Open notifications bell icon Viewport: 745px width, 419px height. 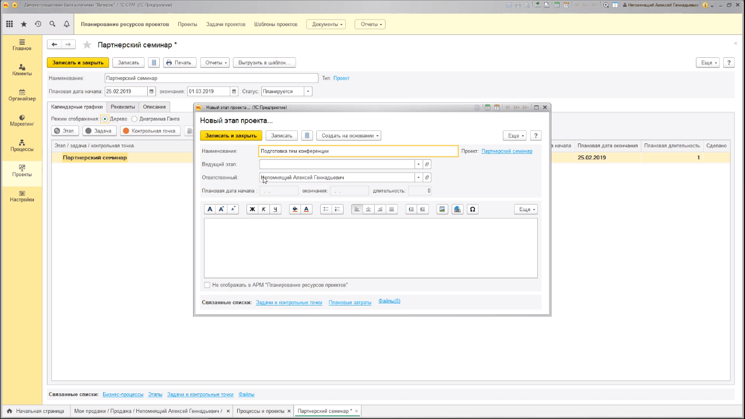click(x=67, y=24)
